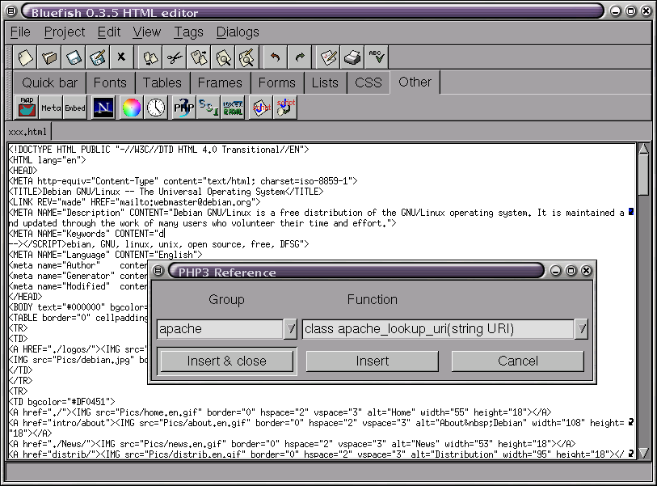This screenshot has width=657, height=486.
Task: Click the Meta tag button
Action: point(51,108)
